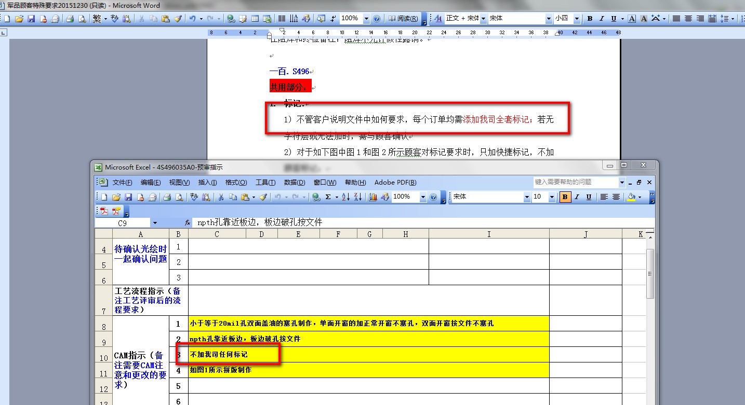Toggle Underline in Word formatting toolbar
The height and width of the screenshot is (405, 745).
[614, 19]
